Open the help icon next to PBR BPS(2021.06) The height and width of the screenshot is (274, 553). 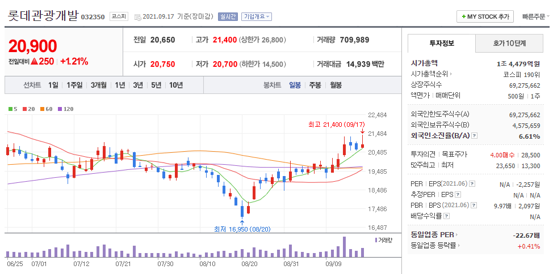pyautogui.click(x=474, y=205)
